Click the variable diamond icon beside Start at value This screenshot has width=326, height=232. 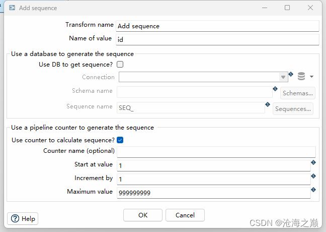(x=313, y=162)
